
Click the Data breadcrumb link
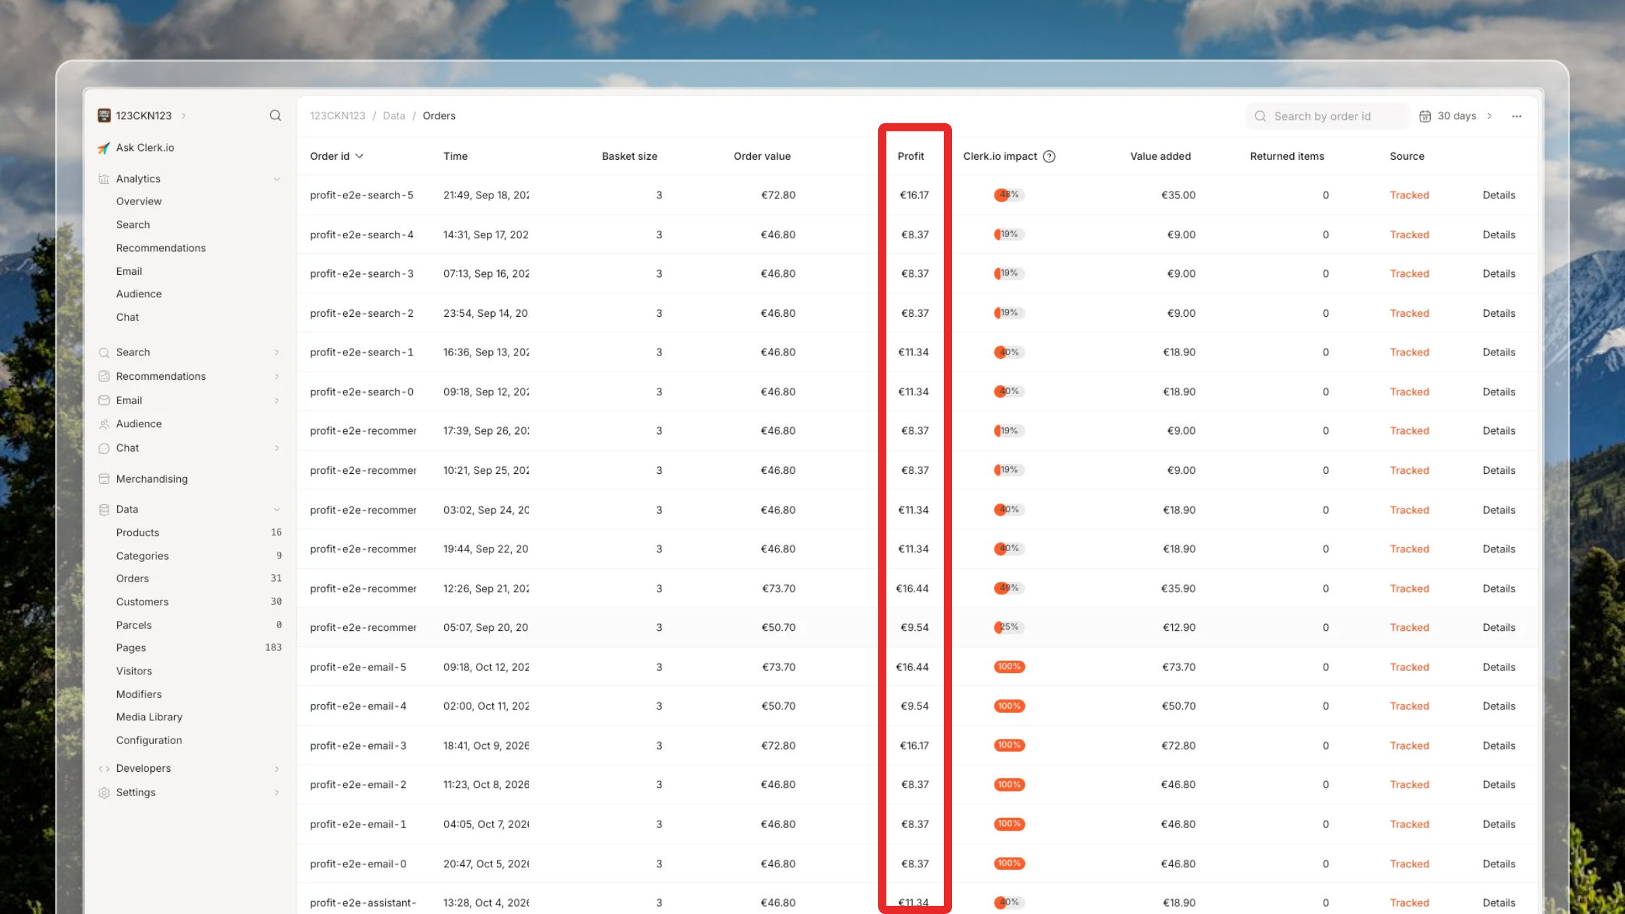pos(393,116)
